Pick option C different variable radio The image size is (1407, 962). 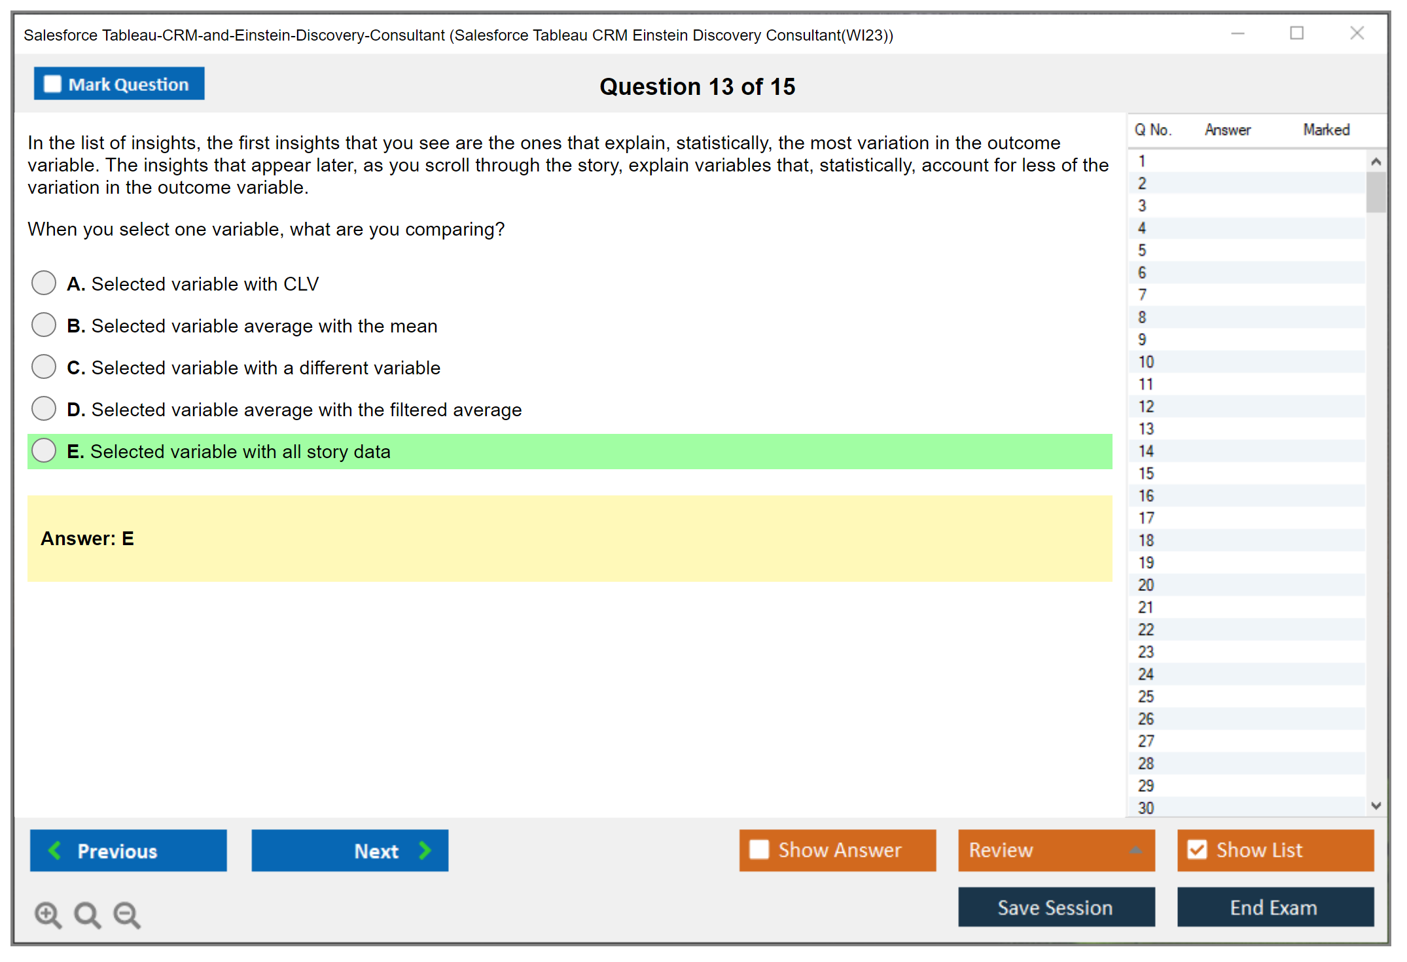[44, 367]
